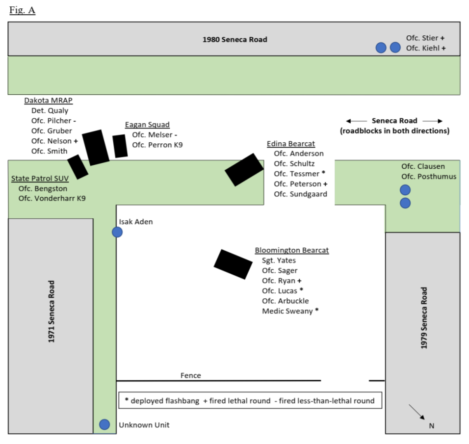Select the 1980 Seneca Road building label
469x444 pixels.
coord(235,40)
